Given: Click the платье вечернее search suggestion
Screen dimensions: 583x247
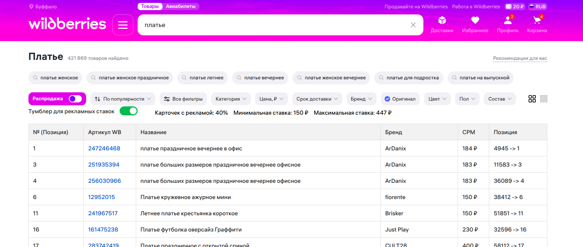Looking at the screenshot, I should [x=260, y=78].
